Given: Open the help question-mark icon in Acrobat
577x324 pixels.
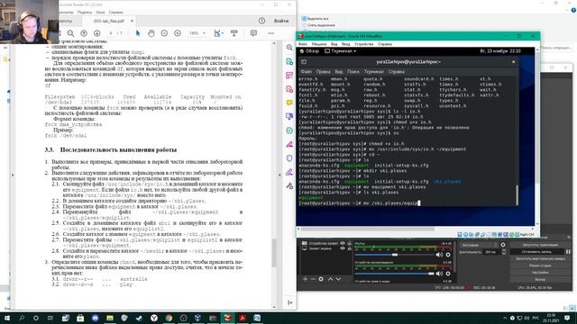Looking at the screenshot, I should click(x=261, y=21).
